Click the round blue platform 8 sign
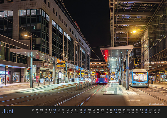This screenshot has height=118, width=167. (x=127, y=68)
